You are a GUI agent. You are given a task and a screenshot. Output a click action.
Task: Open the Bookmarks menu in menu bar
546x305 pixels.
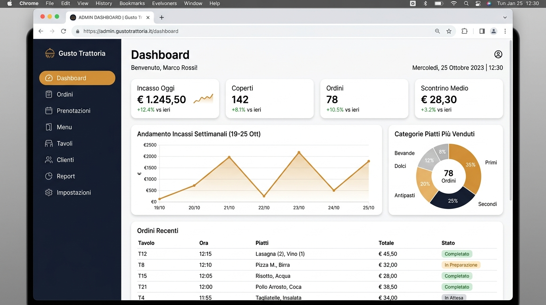[132, 3]
